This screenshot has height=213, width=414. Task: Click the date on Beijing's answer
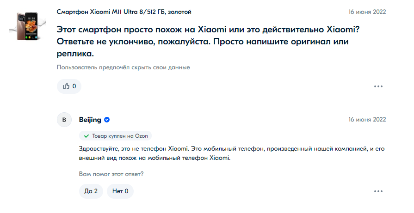coord(367,120)
